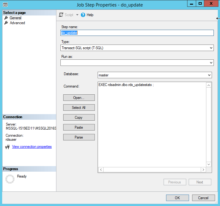Click the wrench icon beside Advanced

coord(6,23)
